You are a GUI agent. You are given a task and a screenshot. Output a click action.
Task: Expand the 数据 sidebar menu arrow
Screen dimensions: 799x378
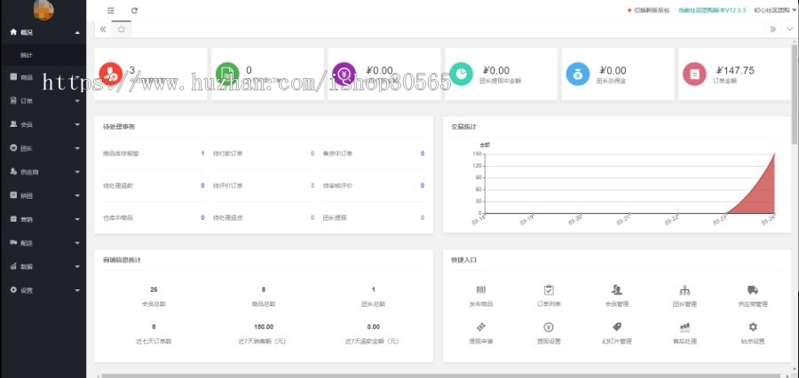point(77,266)
